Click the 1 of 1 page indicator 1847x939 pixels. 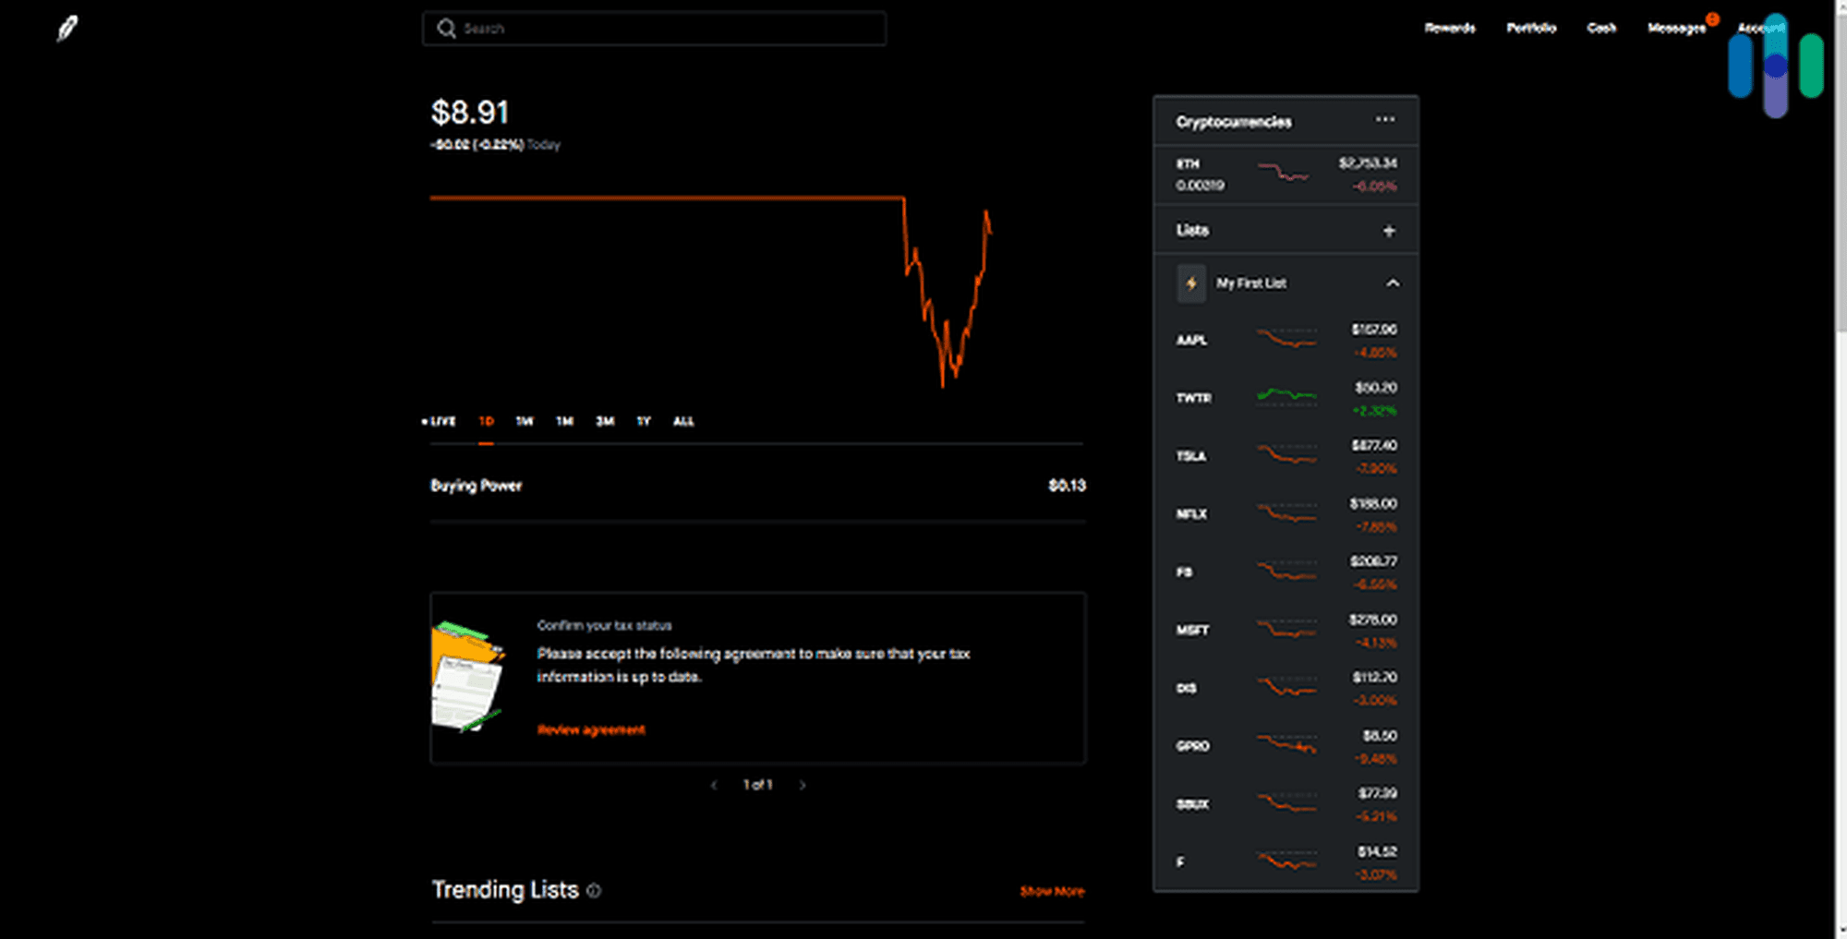758,786
